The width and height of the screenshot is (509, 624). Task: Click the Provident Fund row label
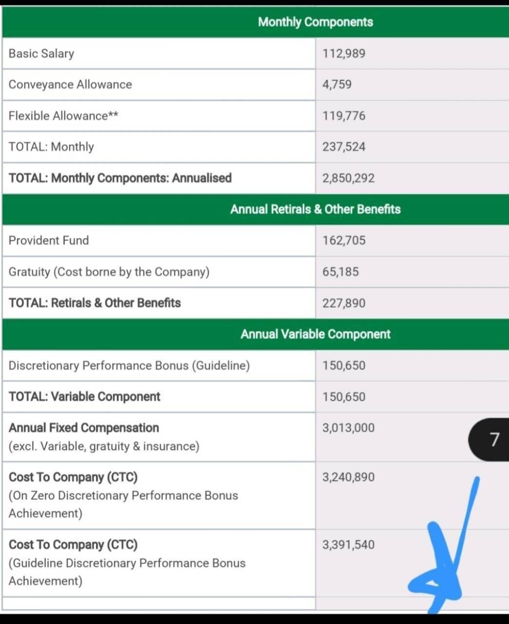tap(49, 240)
